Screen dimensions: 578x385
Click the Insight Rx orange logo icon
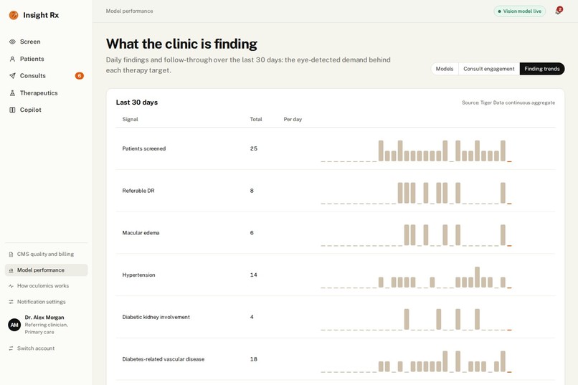coord(14,15)
